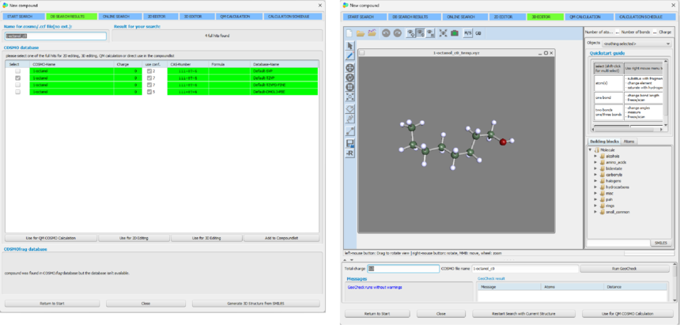
Task: Open the Objects dropdown
Action: click(634, 42)
